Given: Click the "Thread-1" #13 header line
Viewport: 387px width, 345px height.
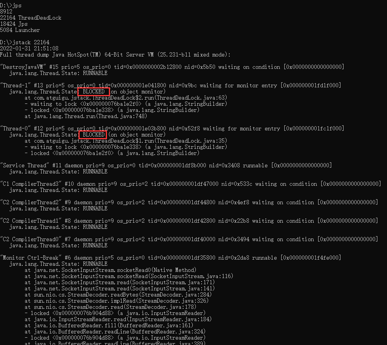Looking at the screenshot, I should pyautogui.click(x=170, y=85).
